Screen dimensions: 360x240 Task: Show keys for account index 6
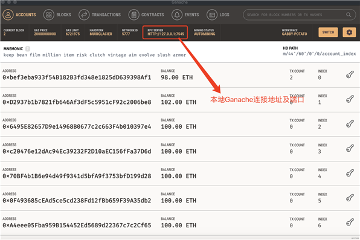click(350, 222)
